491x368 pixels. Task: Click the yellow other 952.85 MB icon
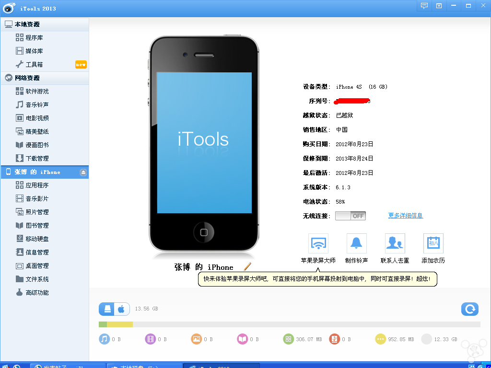[x=380, y=339]
